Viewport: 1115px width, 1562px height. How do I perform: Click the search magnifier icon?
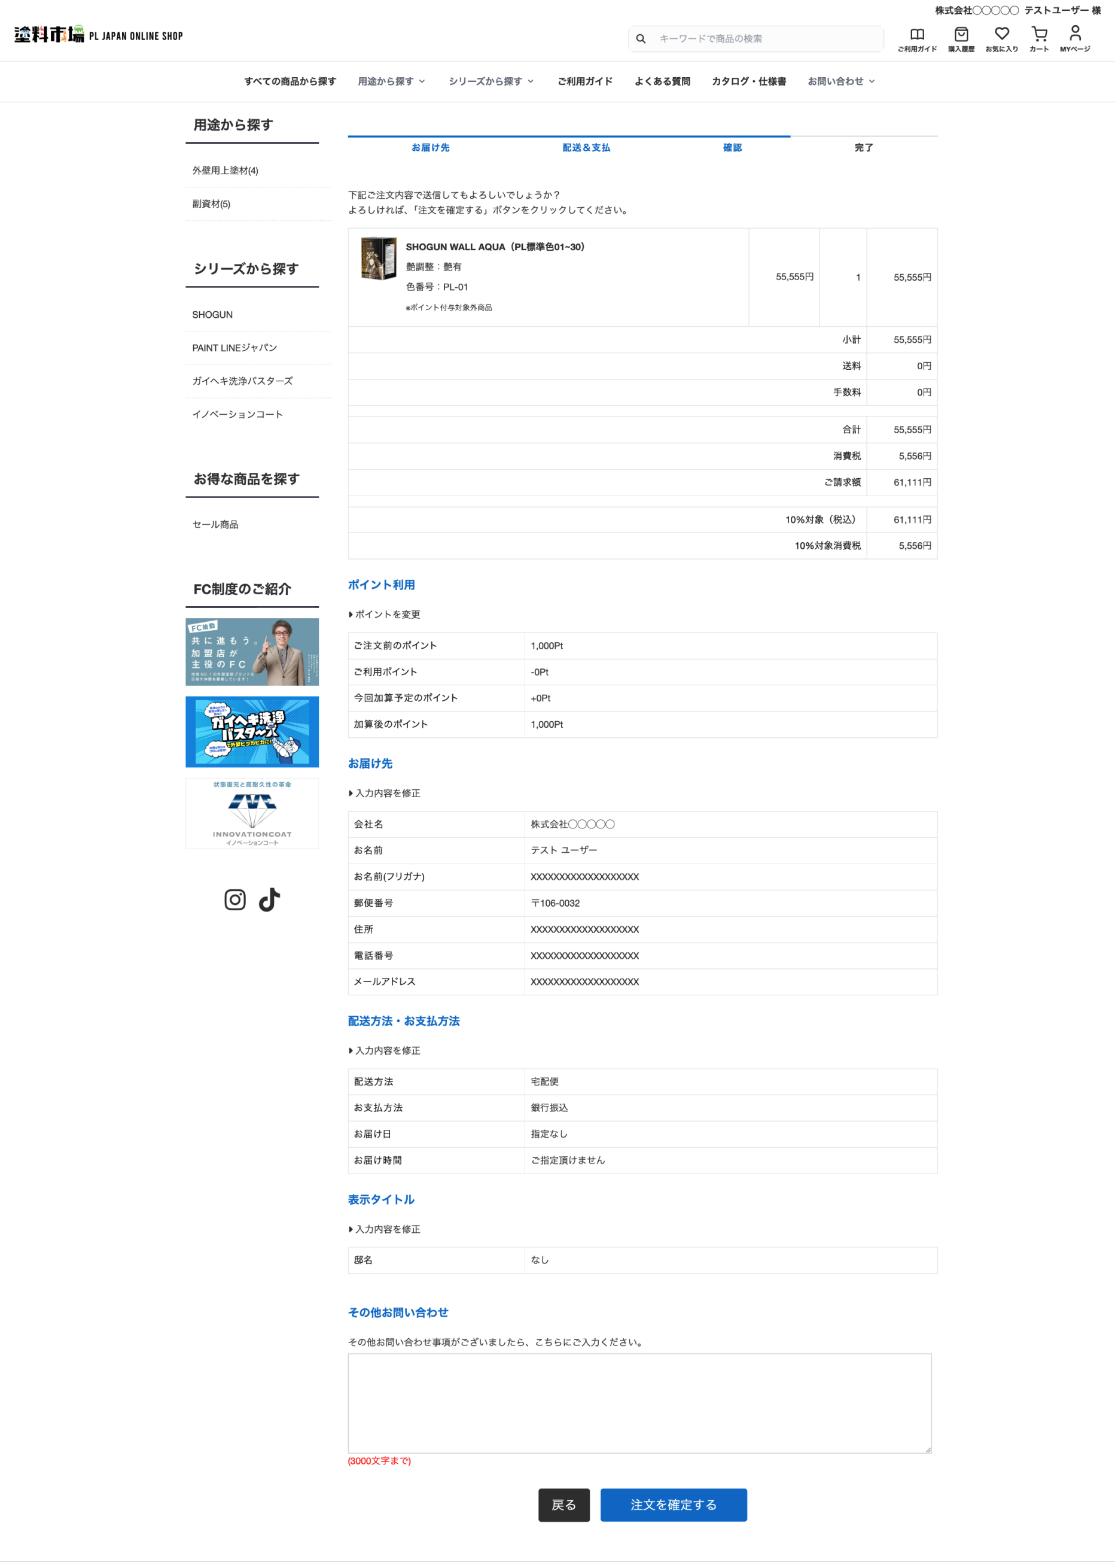[641, 39]
